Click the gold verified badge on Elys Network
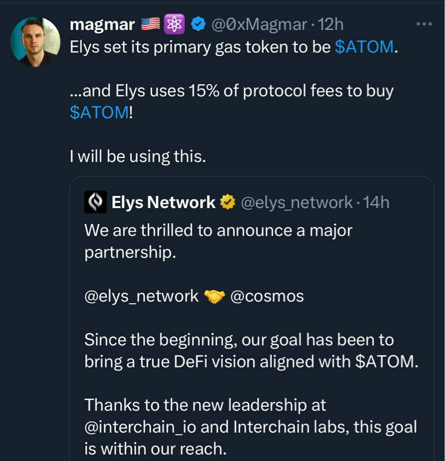This screenshot has height=461, width=445. click(x=227, y=202)
